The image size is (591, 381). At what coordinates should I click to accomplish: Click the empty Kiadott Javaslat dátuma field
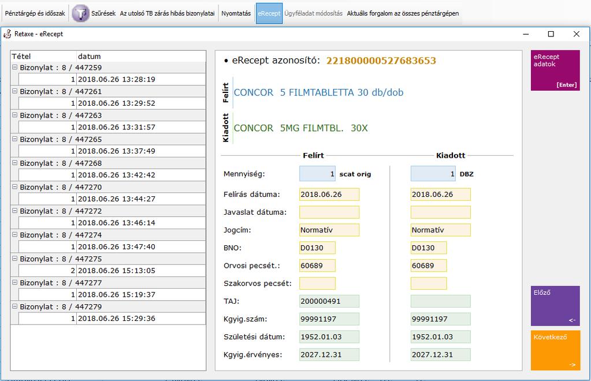point(441,212)
